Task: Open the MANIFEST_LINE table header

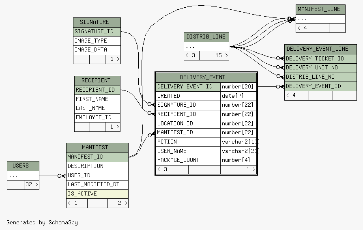Action: point(320,9)
